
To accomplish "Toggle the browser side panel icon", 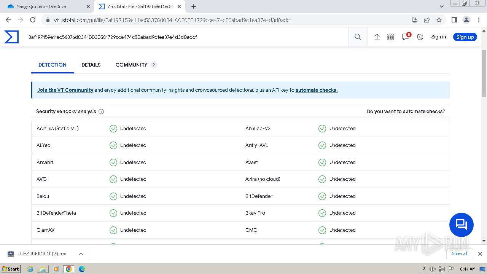I will (x=454, y=20).
